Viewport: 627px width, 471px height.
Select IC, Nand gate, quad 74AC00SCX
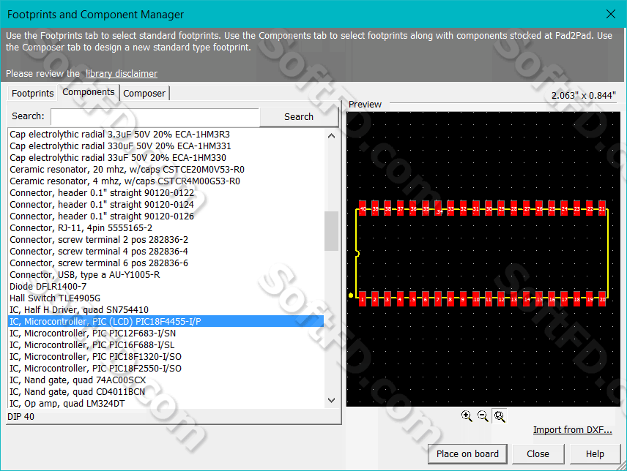pos(166,380)
